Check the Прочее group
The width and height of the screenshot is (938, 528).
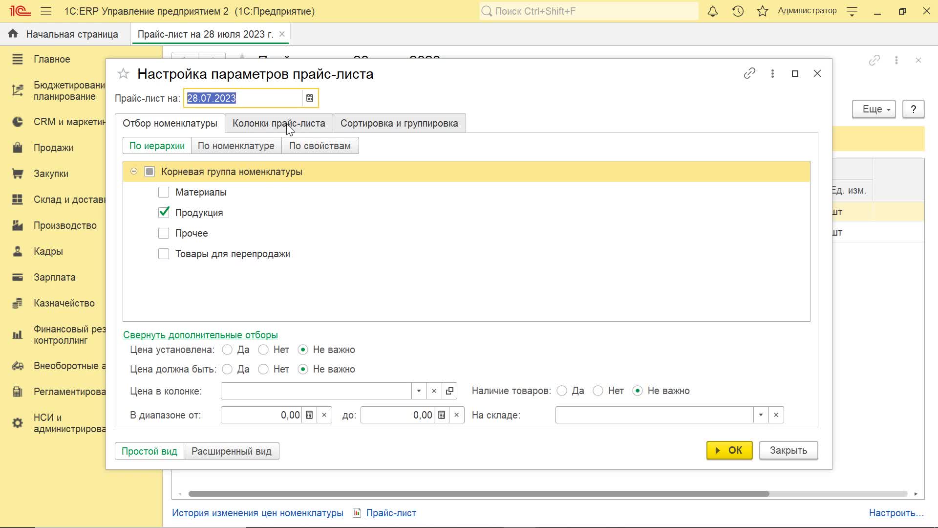(164, 233)
